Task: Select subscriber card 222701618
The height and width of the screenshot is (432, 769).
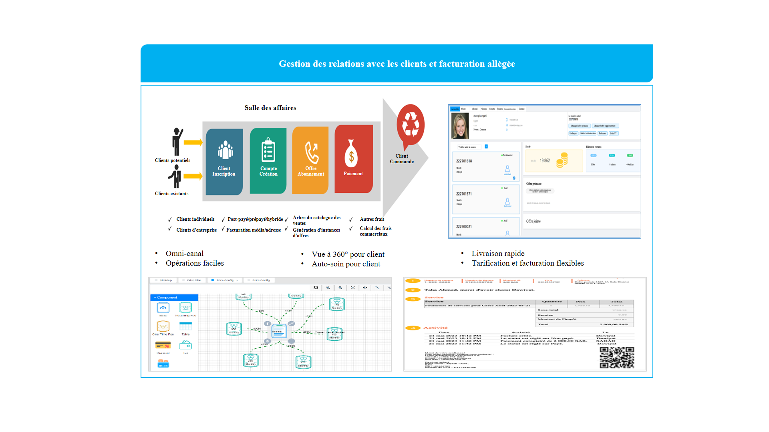Action: (486, 166)
